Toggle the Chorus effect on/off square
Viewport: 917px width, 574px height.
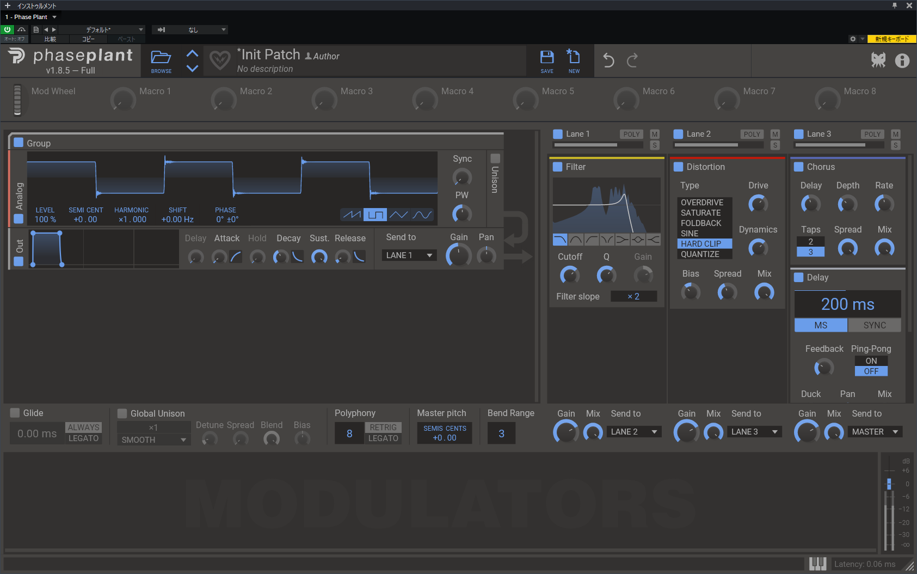coord(799,167)
